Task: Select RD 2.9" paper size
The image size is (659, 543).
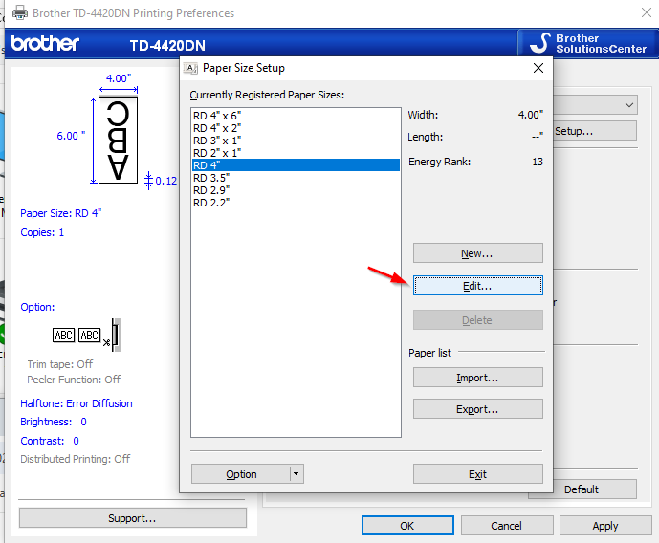Action: click(x=296, y=190)
